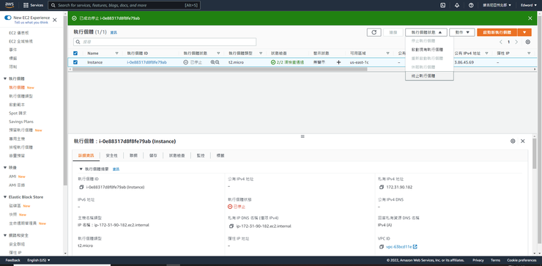Click the search magnifier in top bar
The width and height of the screenshot is (542, 266).
[53, 5]
